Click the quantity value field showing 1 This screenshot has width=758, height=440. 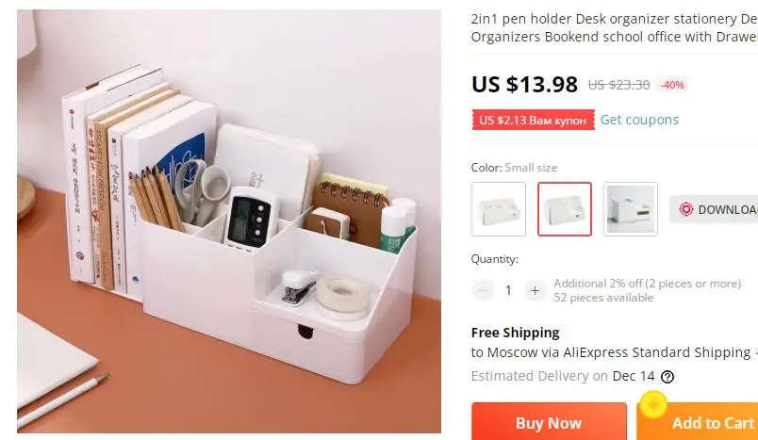point(508,290)
